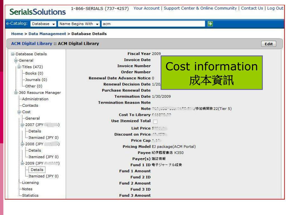Click Pricing Model EJ package(ACM Portal) text

click(x=174, y=147)
